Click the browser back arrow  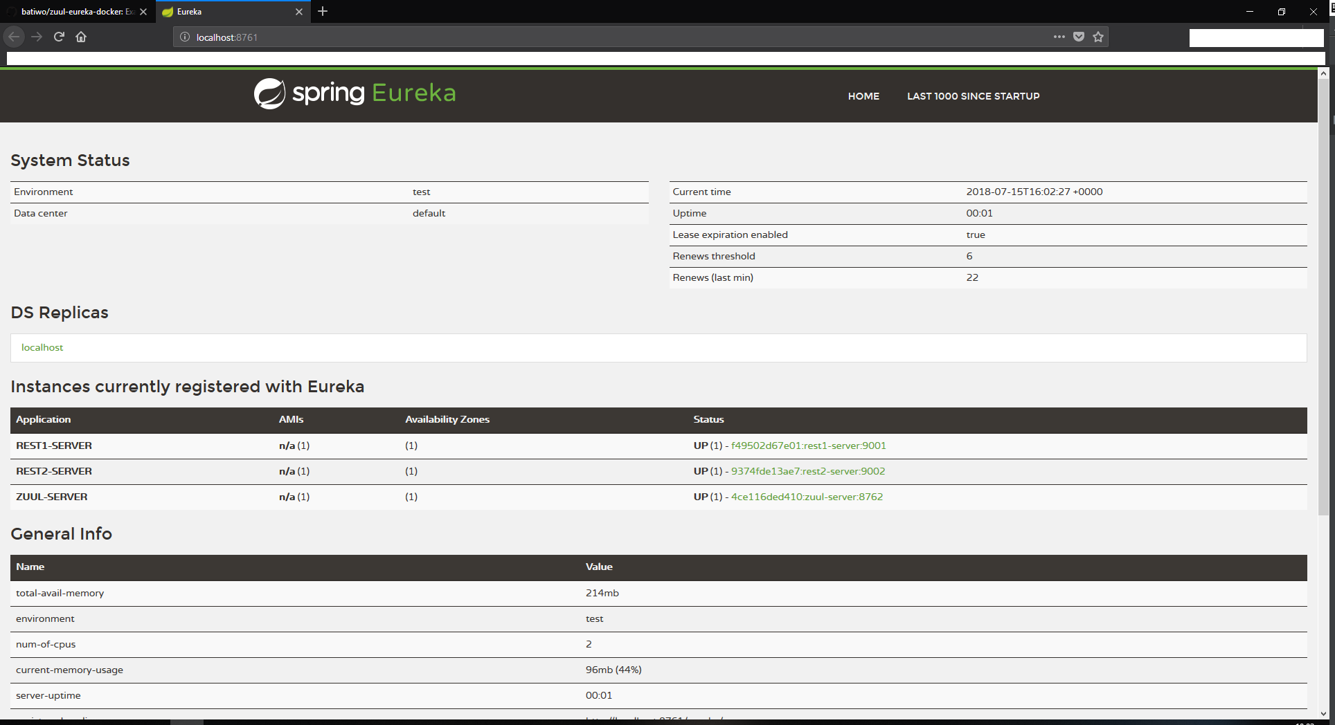click(14, 37)
